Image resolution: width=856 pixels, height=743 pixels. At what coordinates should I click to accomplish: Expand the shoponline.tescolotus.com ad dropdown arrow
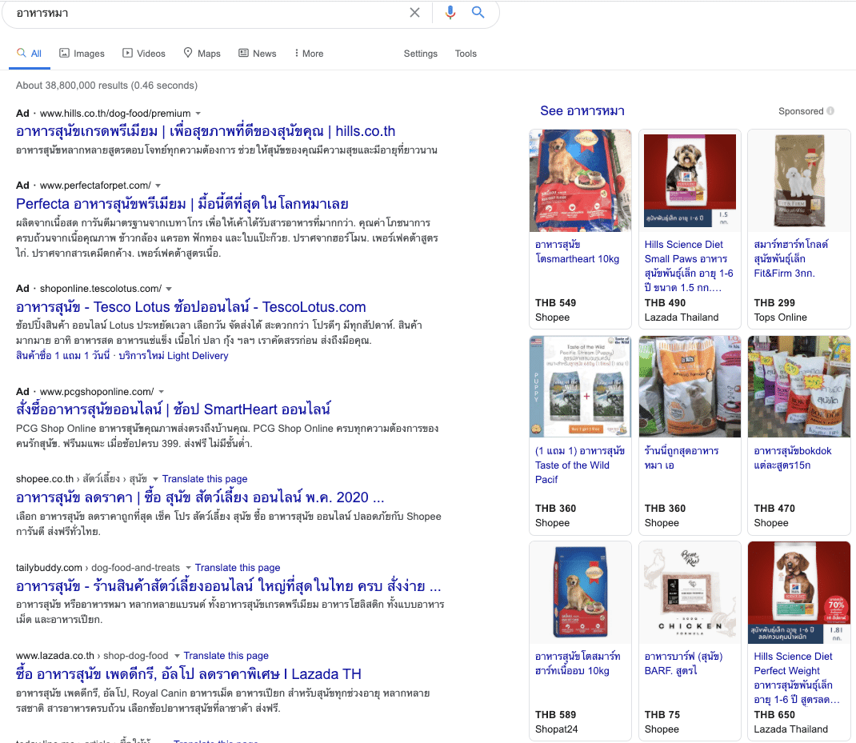point(170,289)
